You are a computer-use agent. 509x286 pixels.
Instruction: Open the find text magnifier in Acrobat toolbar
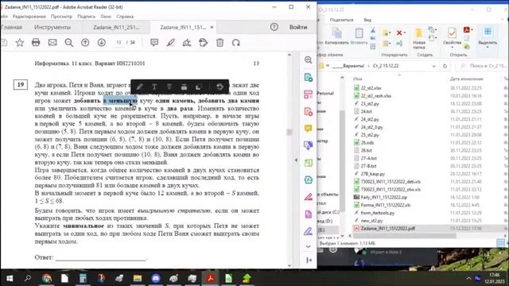(x=69, y=42)
